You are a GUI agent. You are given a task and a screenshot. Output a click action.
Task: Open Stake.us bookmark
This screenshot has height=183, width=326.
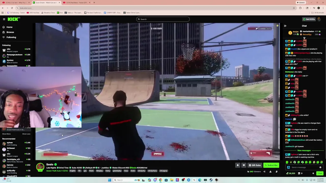pyautogui.click(x=73, y=12)
